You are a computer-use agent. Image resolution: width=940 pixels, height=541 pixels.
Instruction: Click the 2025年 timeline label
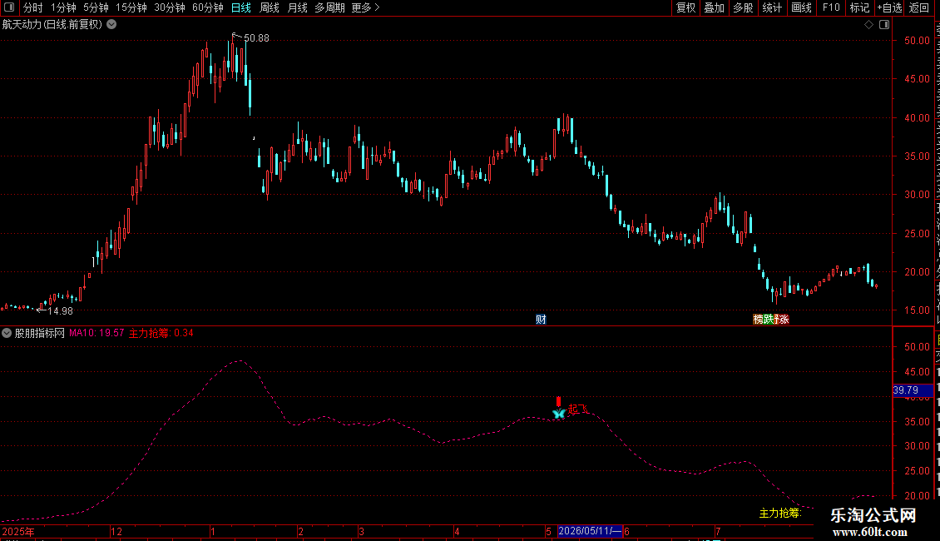tap(18, 531)
